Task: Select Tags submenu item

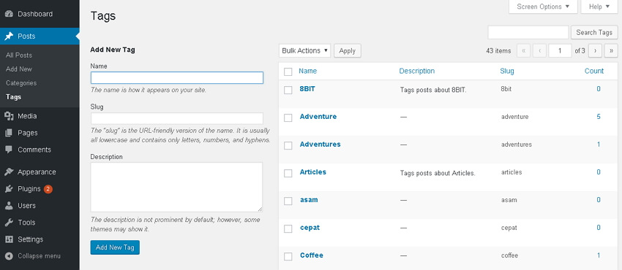Action: (x=13, y=97)
